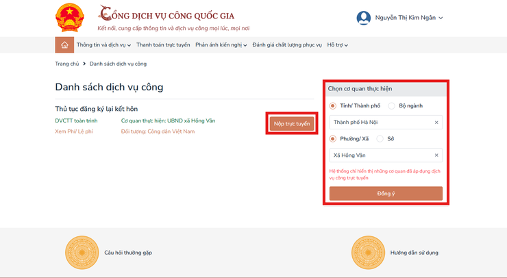Click the Đồng ý button
This screenshot has height=278, width=507.
click(386, 194)
